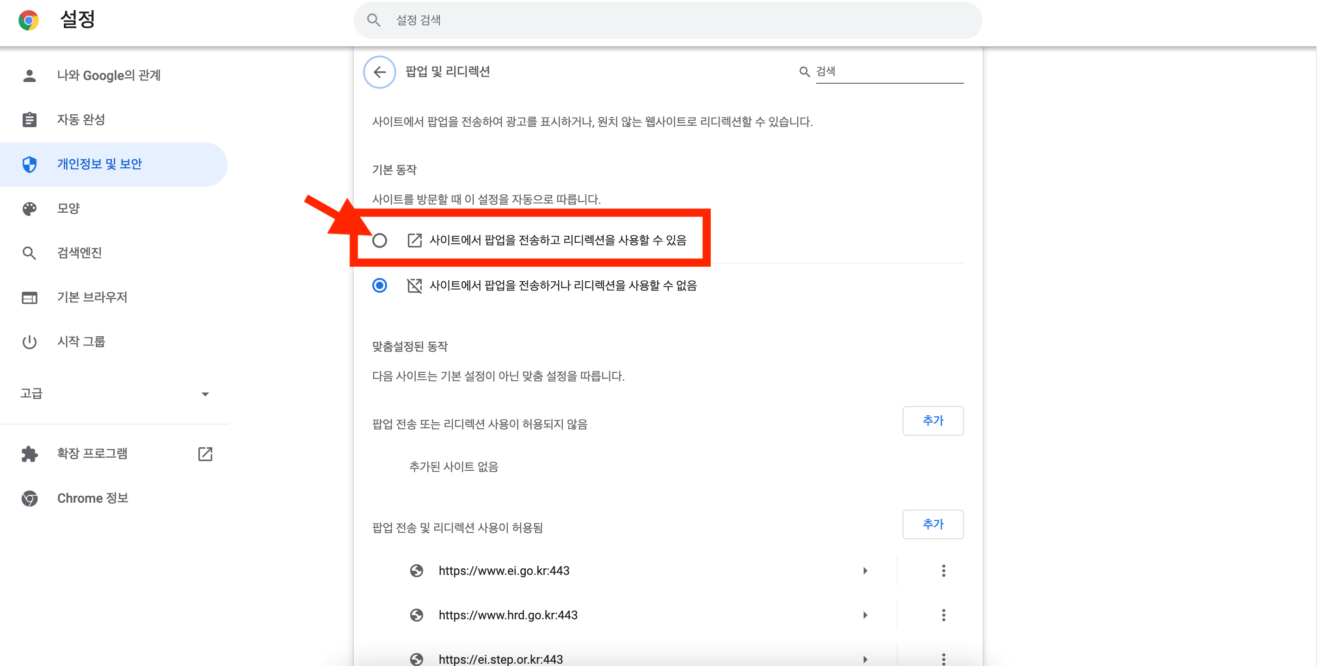Select radio allowing sites to send pop-ups
The height and width of the screenshot is (666, 1317).
click(380, 240)
